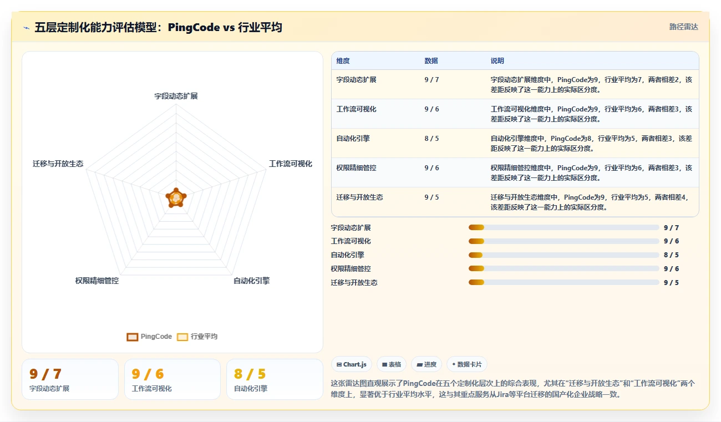Click the 数据 table column header
Screen dimensions: 721x422
pos(431,61)
